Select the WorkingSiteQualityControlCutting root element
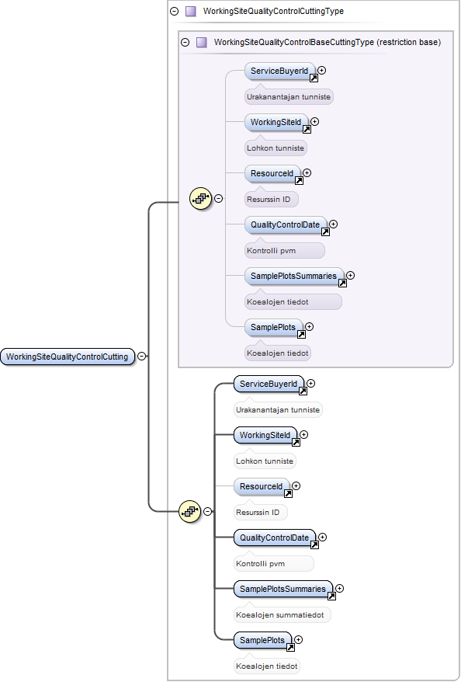Image resolution: width=461 pixels, height=682 pixels. click(x=68, y=357)
